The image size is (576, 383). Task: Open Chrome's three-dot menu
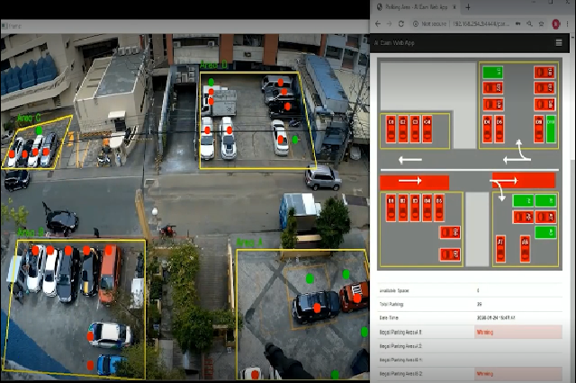click(568, 24)
